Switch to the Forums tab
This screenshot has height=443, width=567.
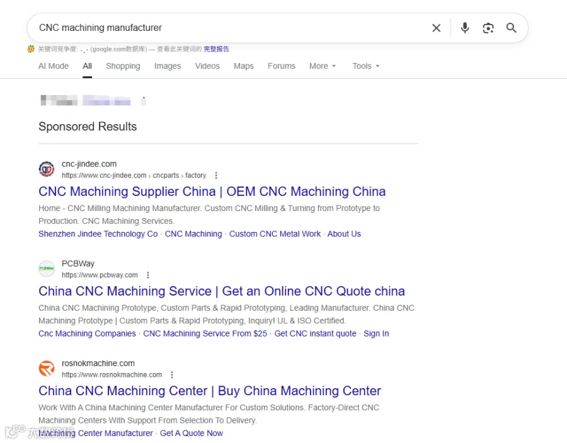click(x=282, y=66)
